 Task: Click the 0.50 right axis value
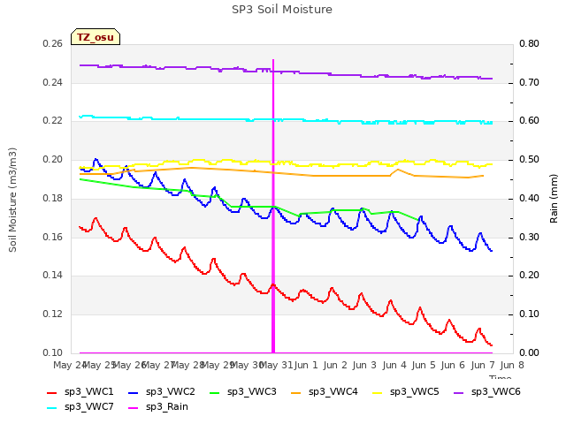529,159
